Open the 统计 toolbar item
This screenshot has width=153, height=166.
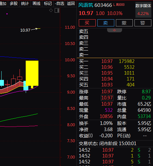coord(25,4)
